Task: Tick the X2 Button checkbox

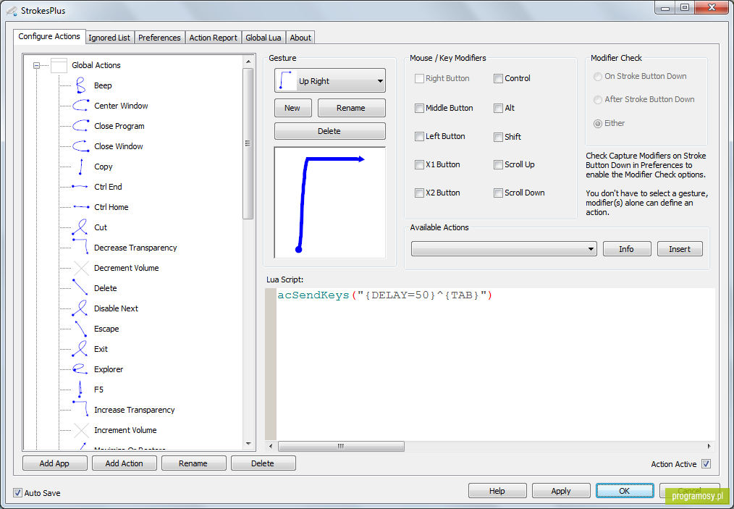Action: [419, 193]
